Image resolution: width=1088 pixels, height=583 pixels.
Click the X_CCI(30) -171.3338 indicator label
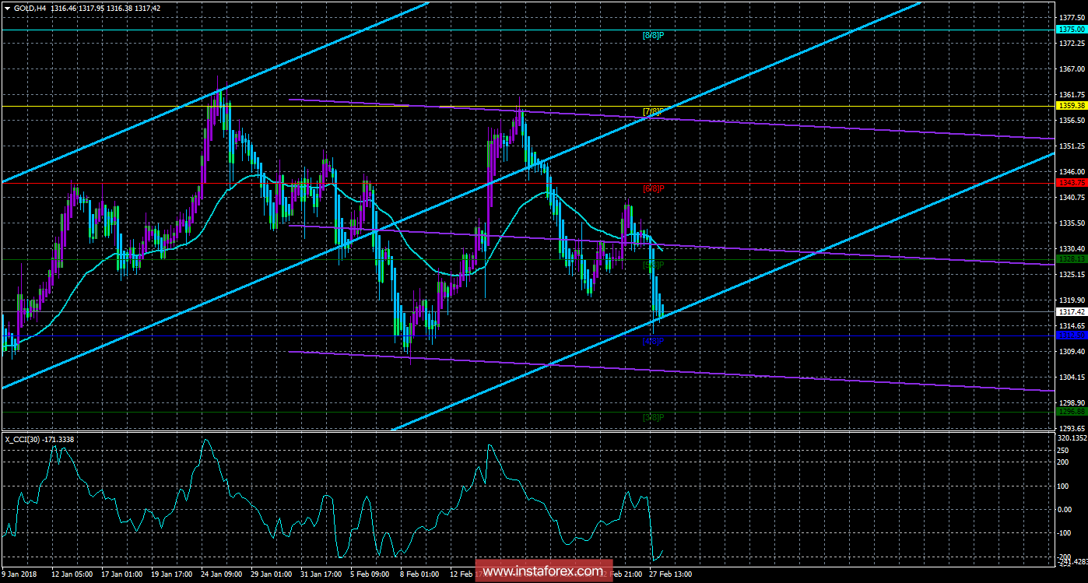(x=39, y=440)
